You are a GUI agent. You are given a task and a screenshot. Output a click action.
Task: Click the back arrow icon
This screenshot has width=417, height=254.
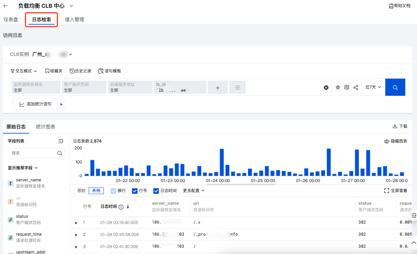(x=6, y=6)
